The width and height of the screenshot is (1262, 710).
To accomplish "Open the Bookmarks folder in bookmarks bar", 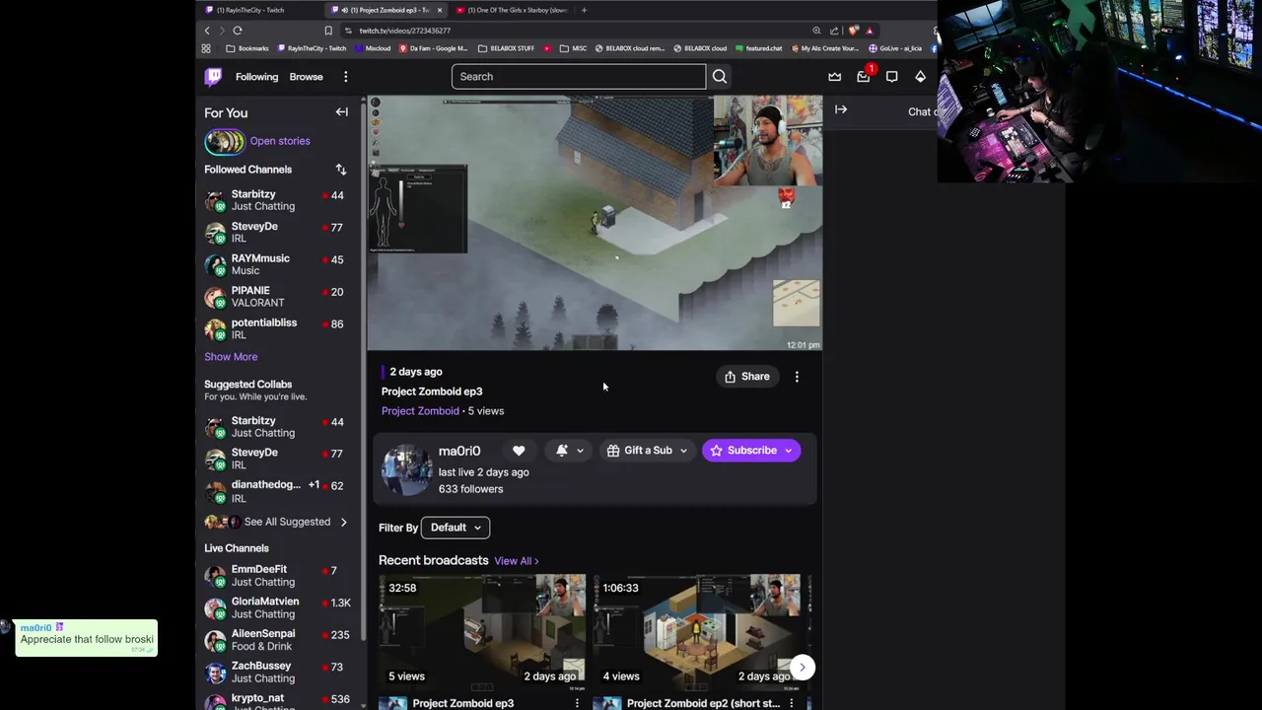I will pos(247,48).
